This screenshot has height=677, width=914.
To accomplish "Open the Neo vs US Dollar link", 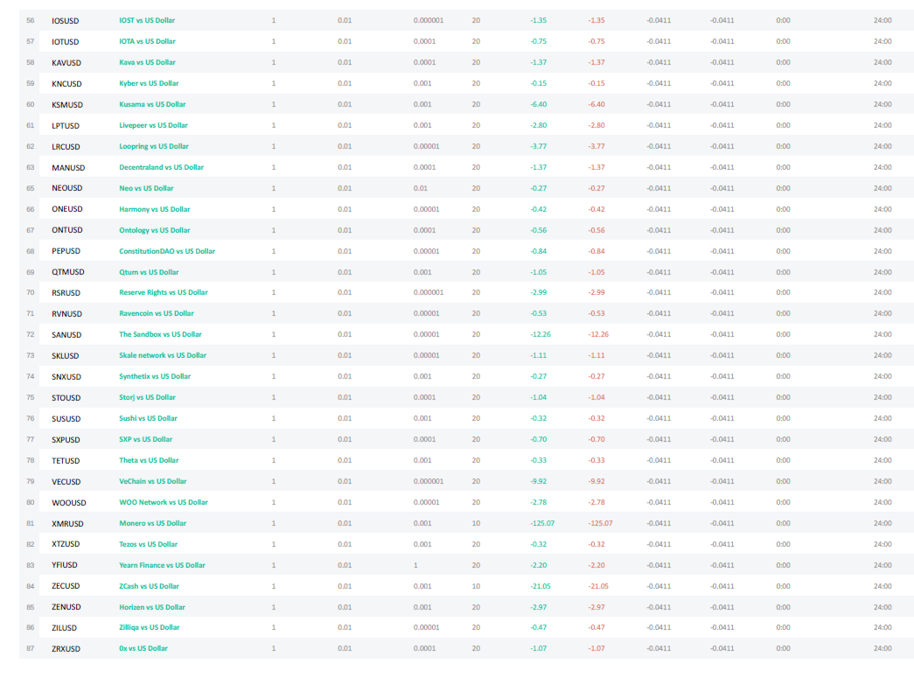I will click(146, 188).
